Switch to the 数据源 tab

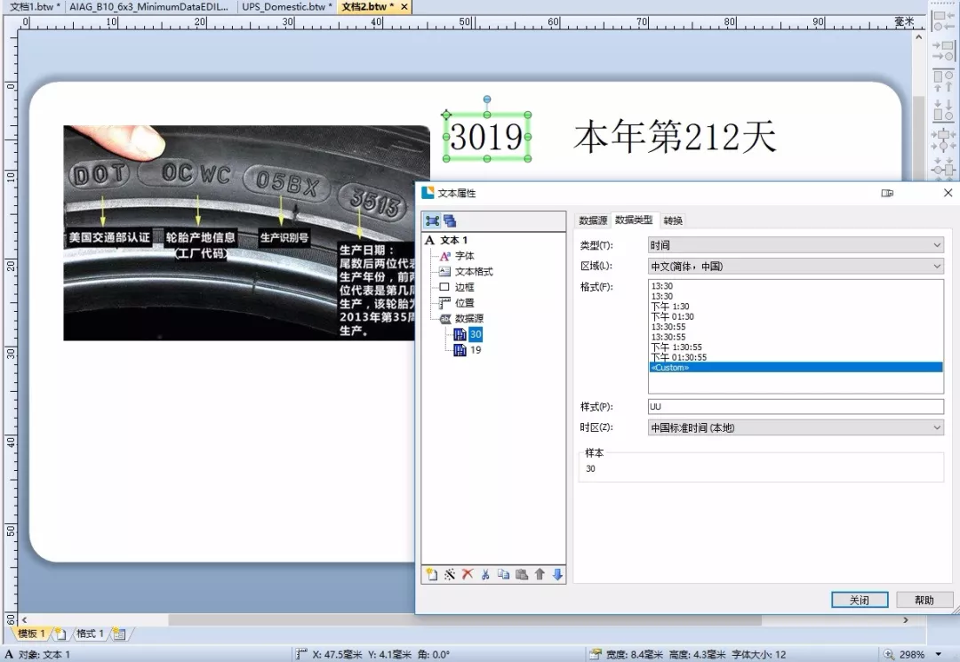(593, 220)
